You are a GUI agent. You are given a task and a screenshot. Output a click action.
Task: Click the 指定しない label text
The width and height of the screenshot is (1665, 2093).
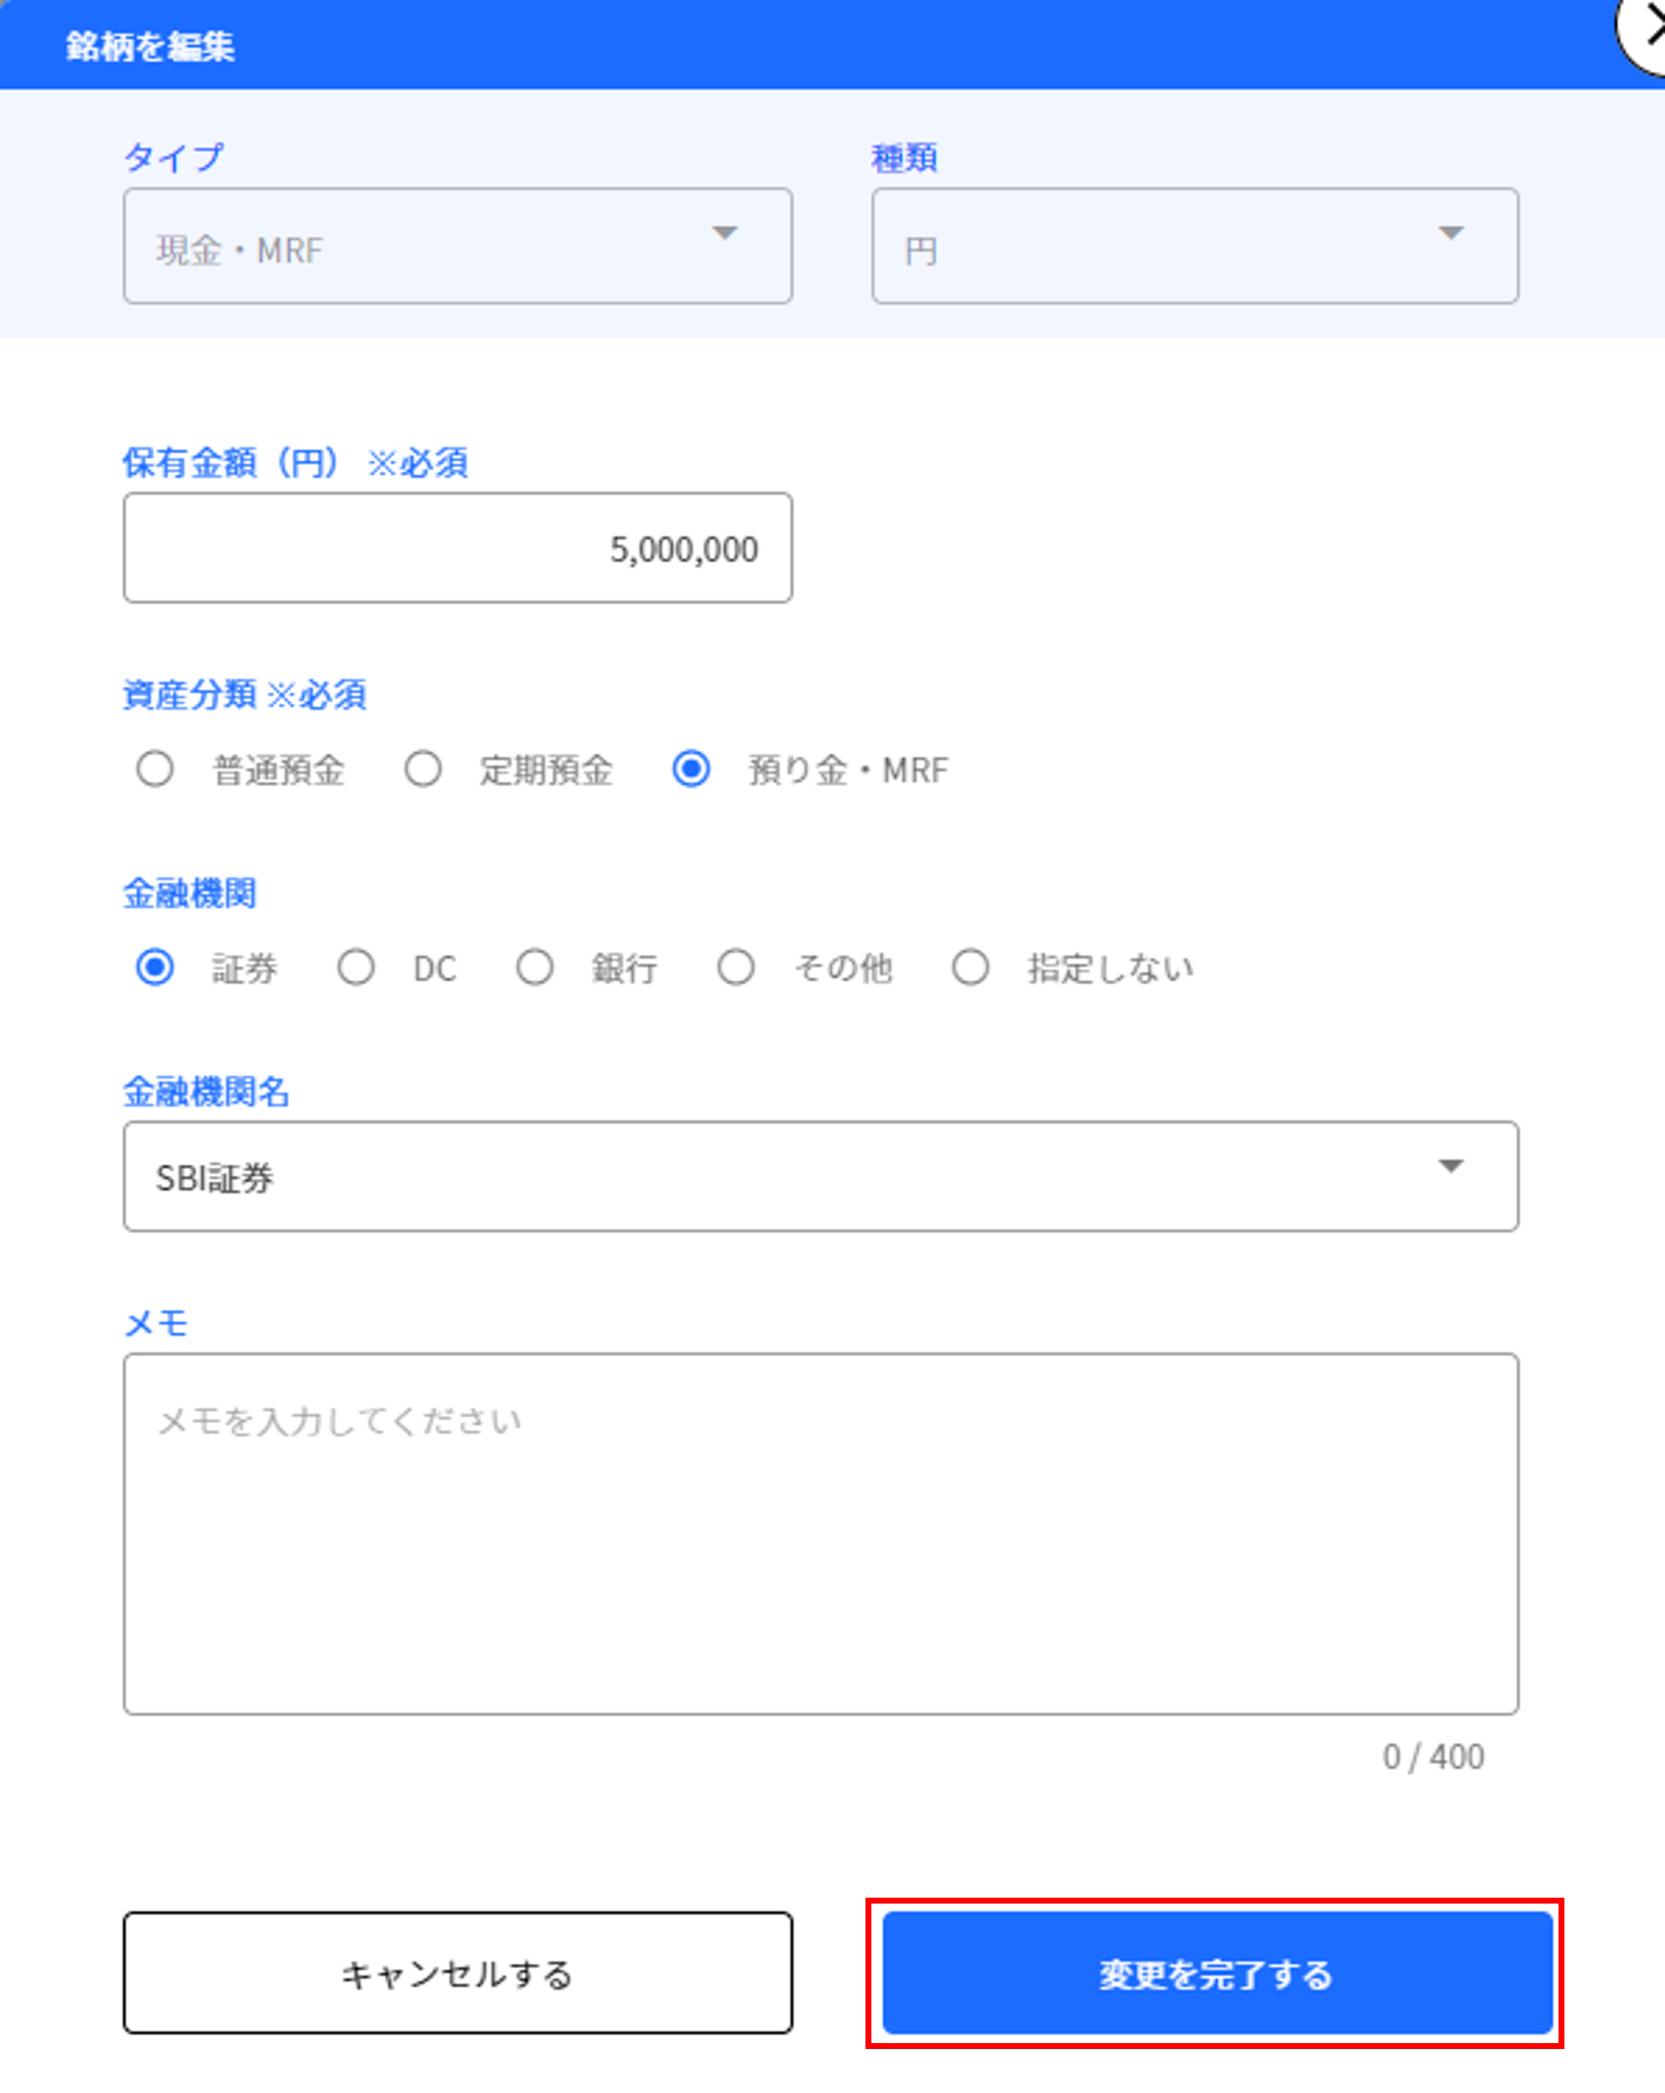(x=1110, y=969)
